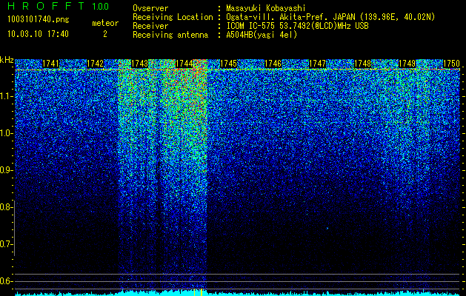Viewport: 466px width, 296px height.
Task: Click the 'Receiving antenna' label
Action: [170, 35]
